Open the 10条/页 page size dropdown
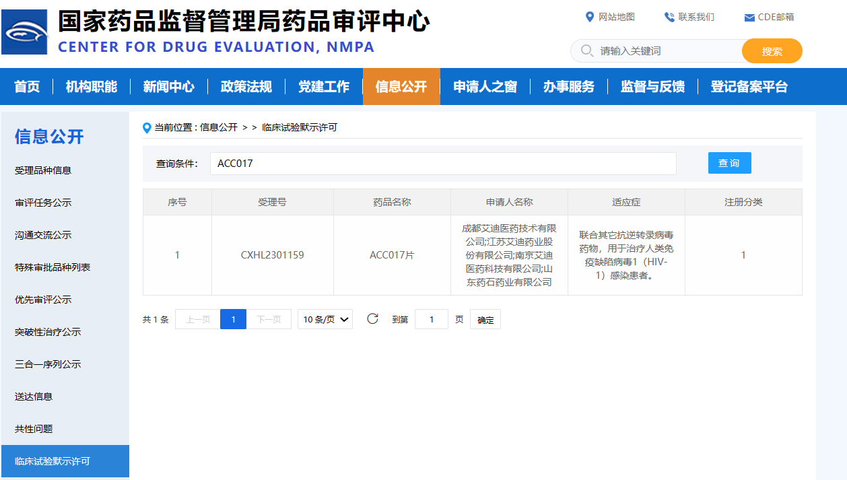Image resolution: width=847 pixels, height=480 pixels. click(x=325, y=319)
